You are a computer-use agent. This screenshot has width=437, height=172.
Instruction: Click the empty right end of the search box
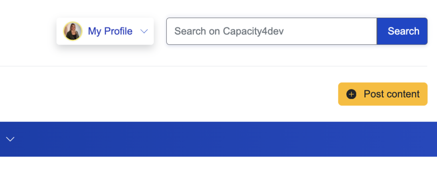(353, 31)
